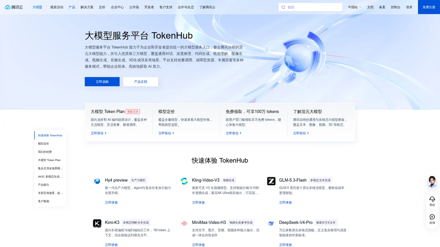
Task: Open the MiniMax-Video-H3 model icon
Action: click(184, 223)
